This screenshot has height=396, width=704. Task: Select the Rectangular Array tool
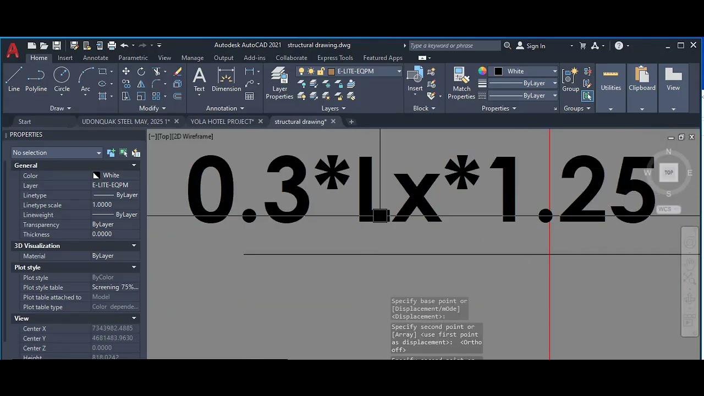[x=157, y=96]
